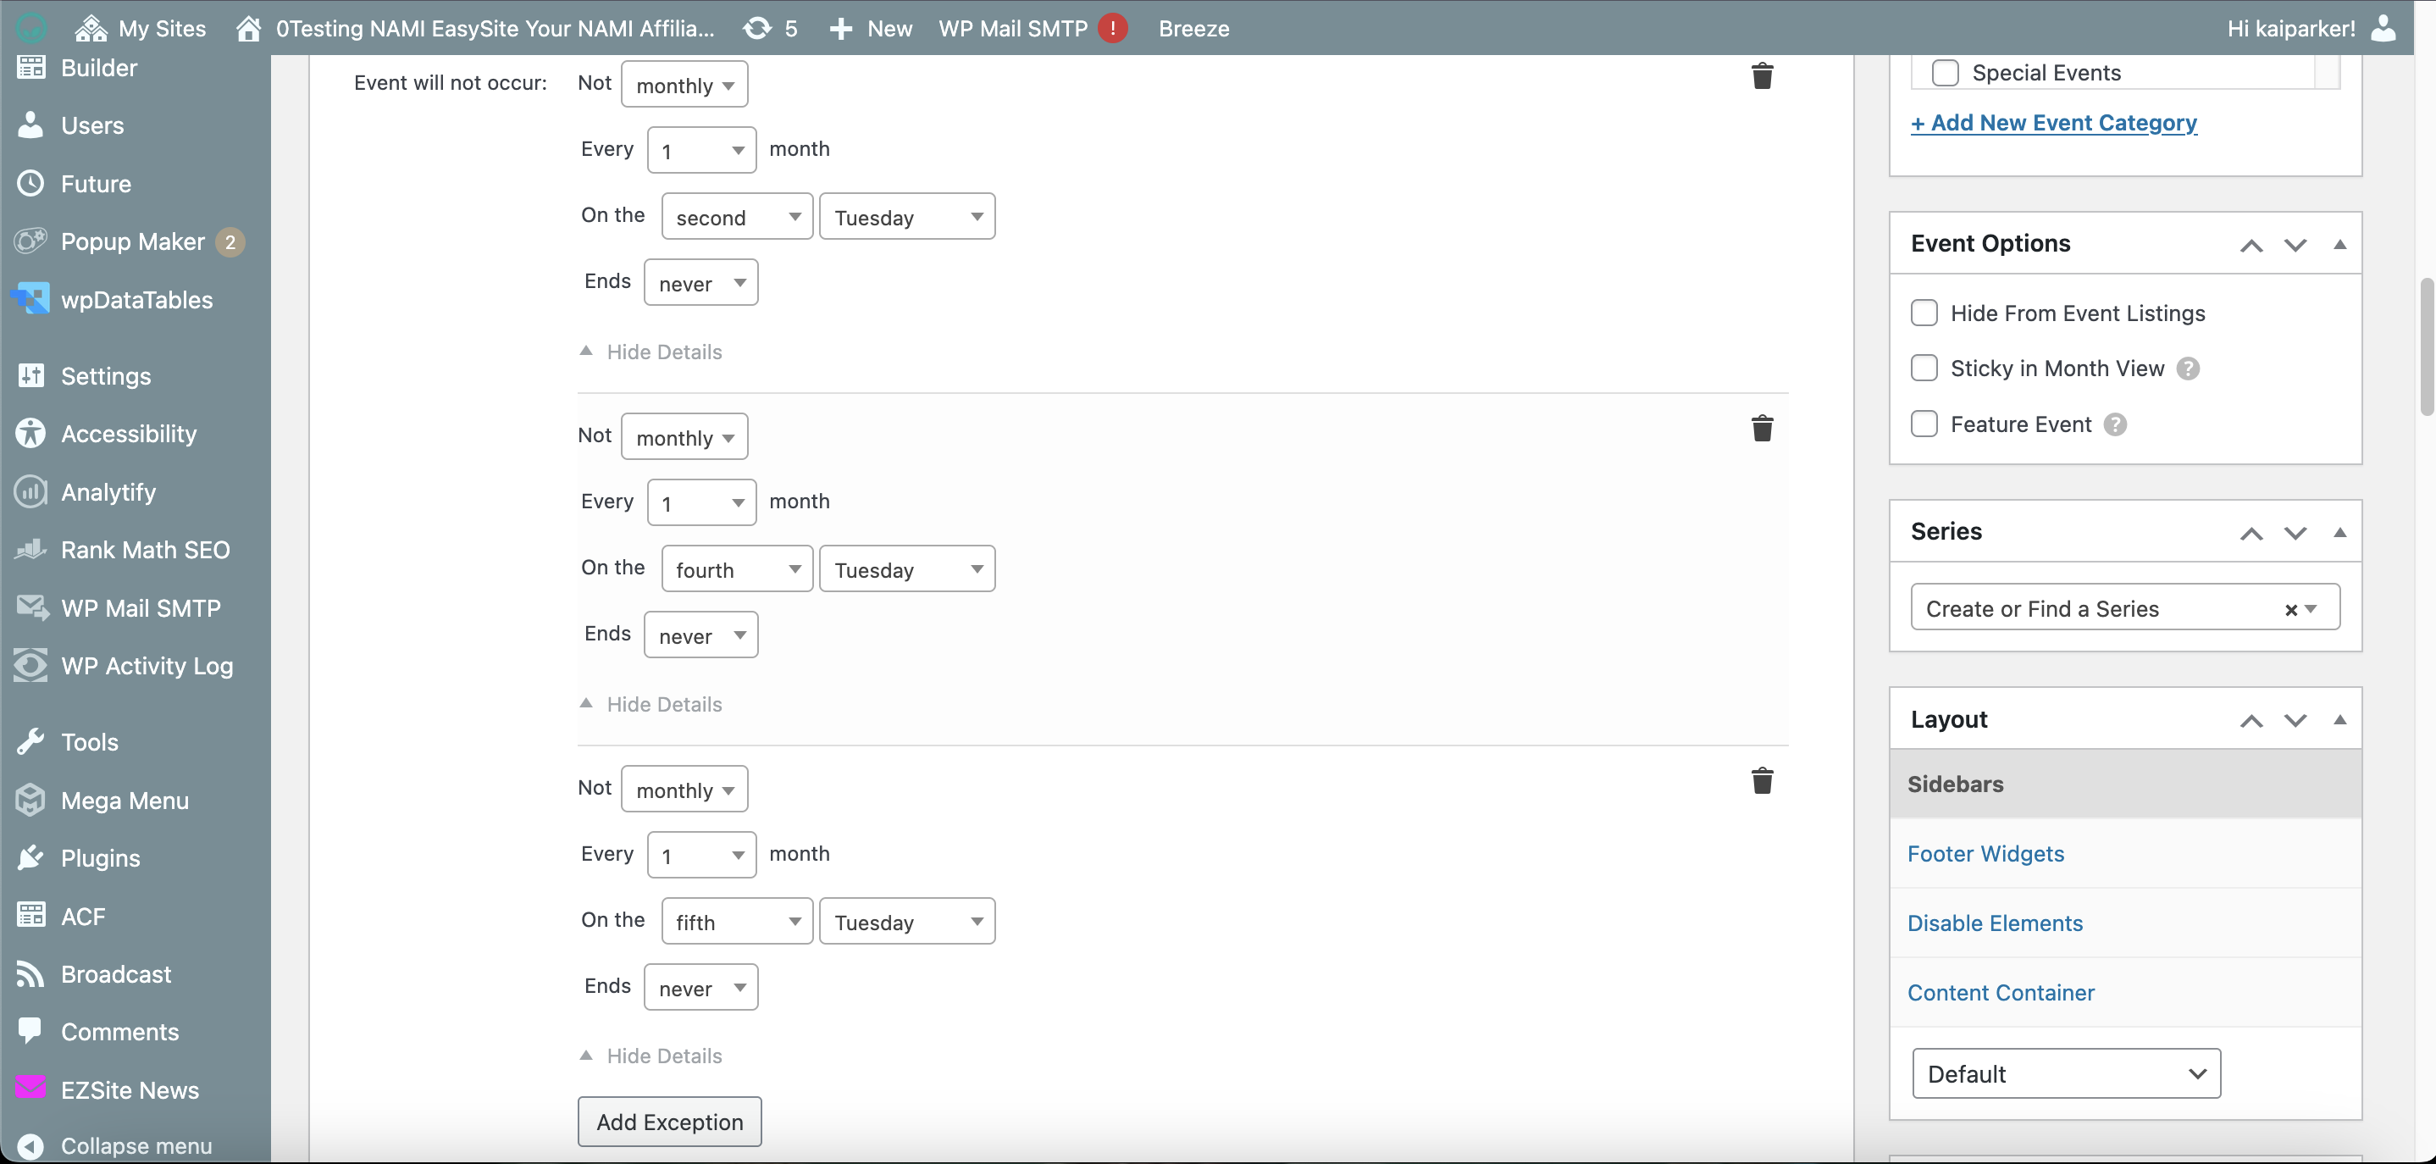Check the Hide From Event Listings box
Viewport: 2436px width, 1164px height.
tap(1924, 313)
